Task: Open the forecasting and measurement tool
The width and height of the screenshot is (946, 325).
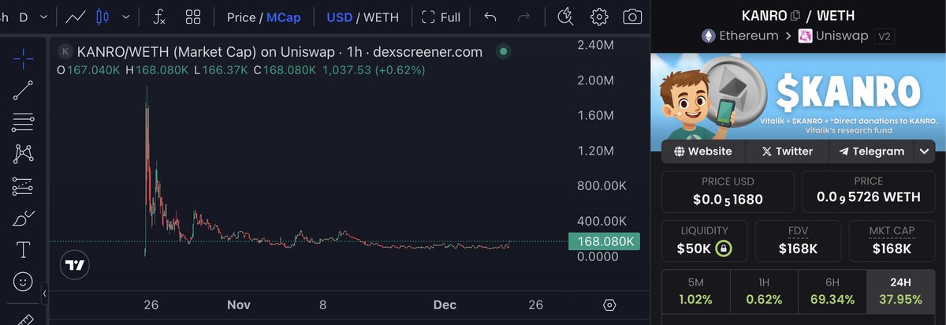Action: 23,186
